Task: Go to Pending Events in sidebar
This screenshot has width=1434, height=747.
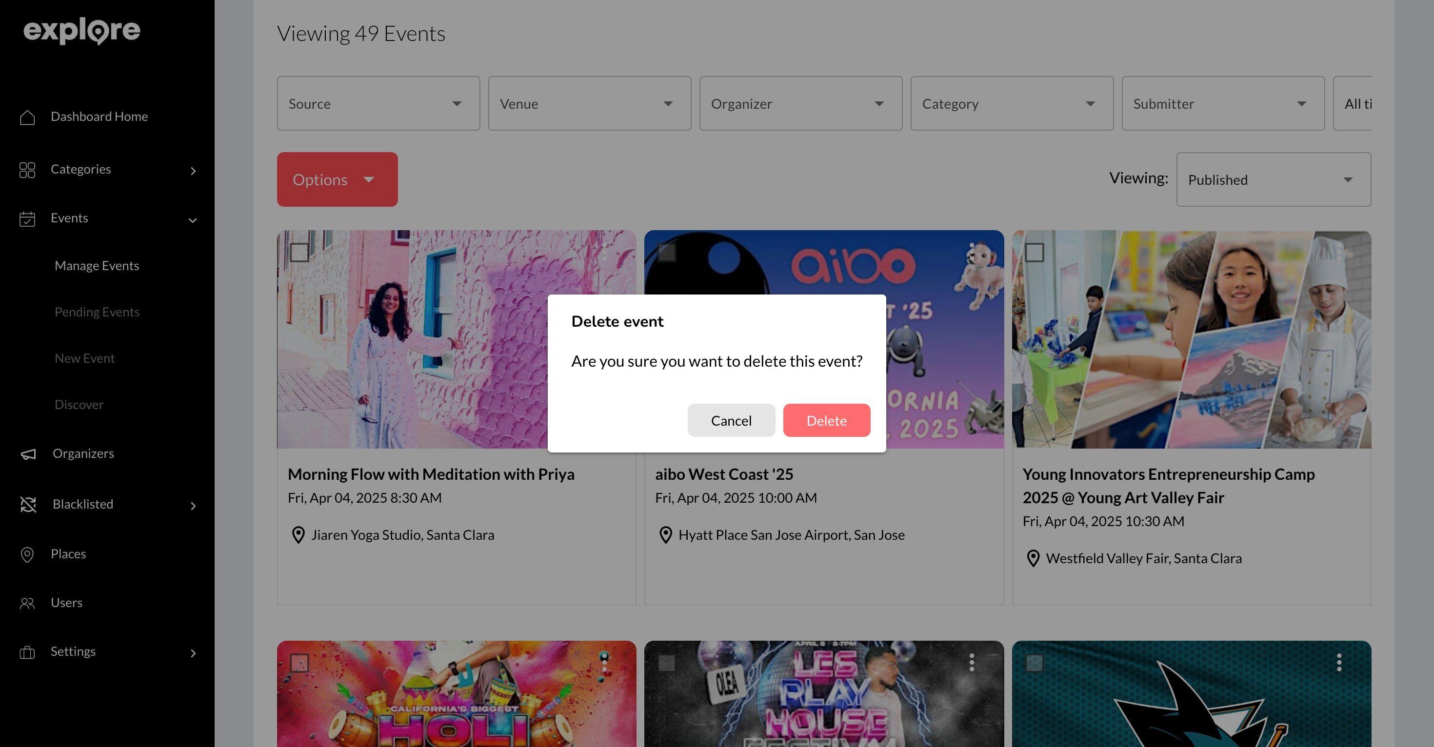Action: point(97,312)
